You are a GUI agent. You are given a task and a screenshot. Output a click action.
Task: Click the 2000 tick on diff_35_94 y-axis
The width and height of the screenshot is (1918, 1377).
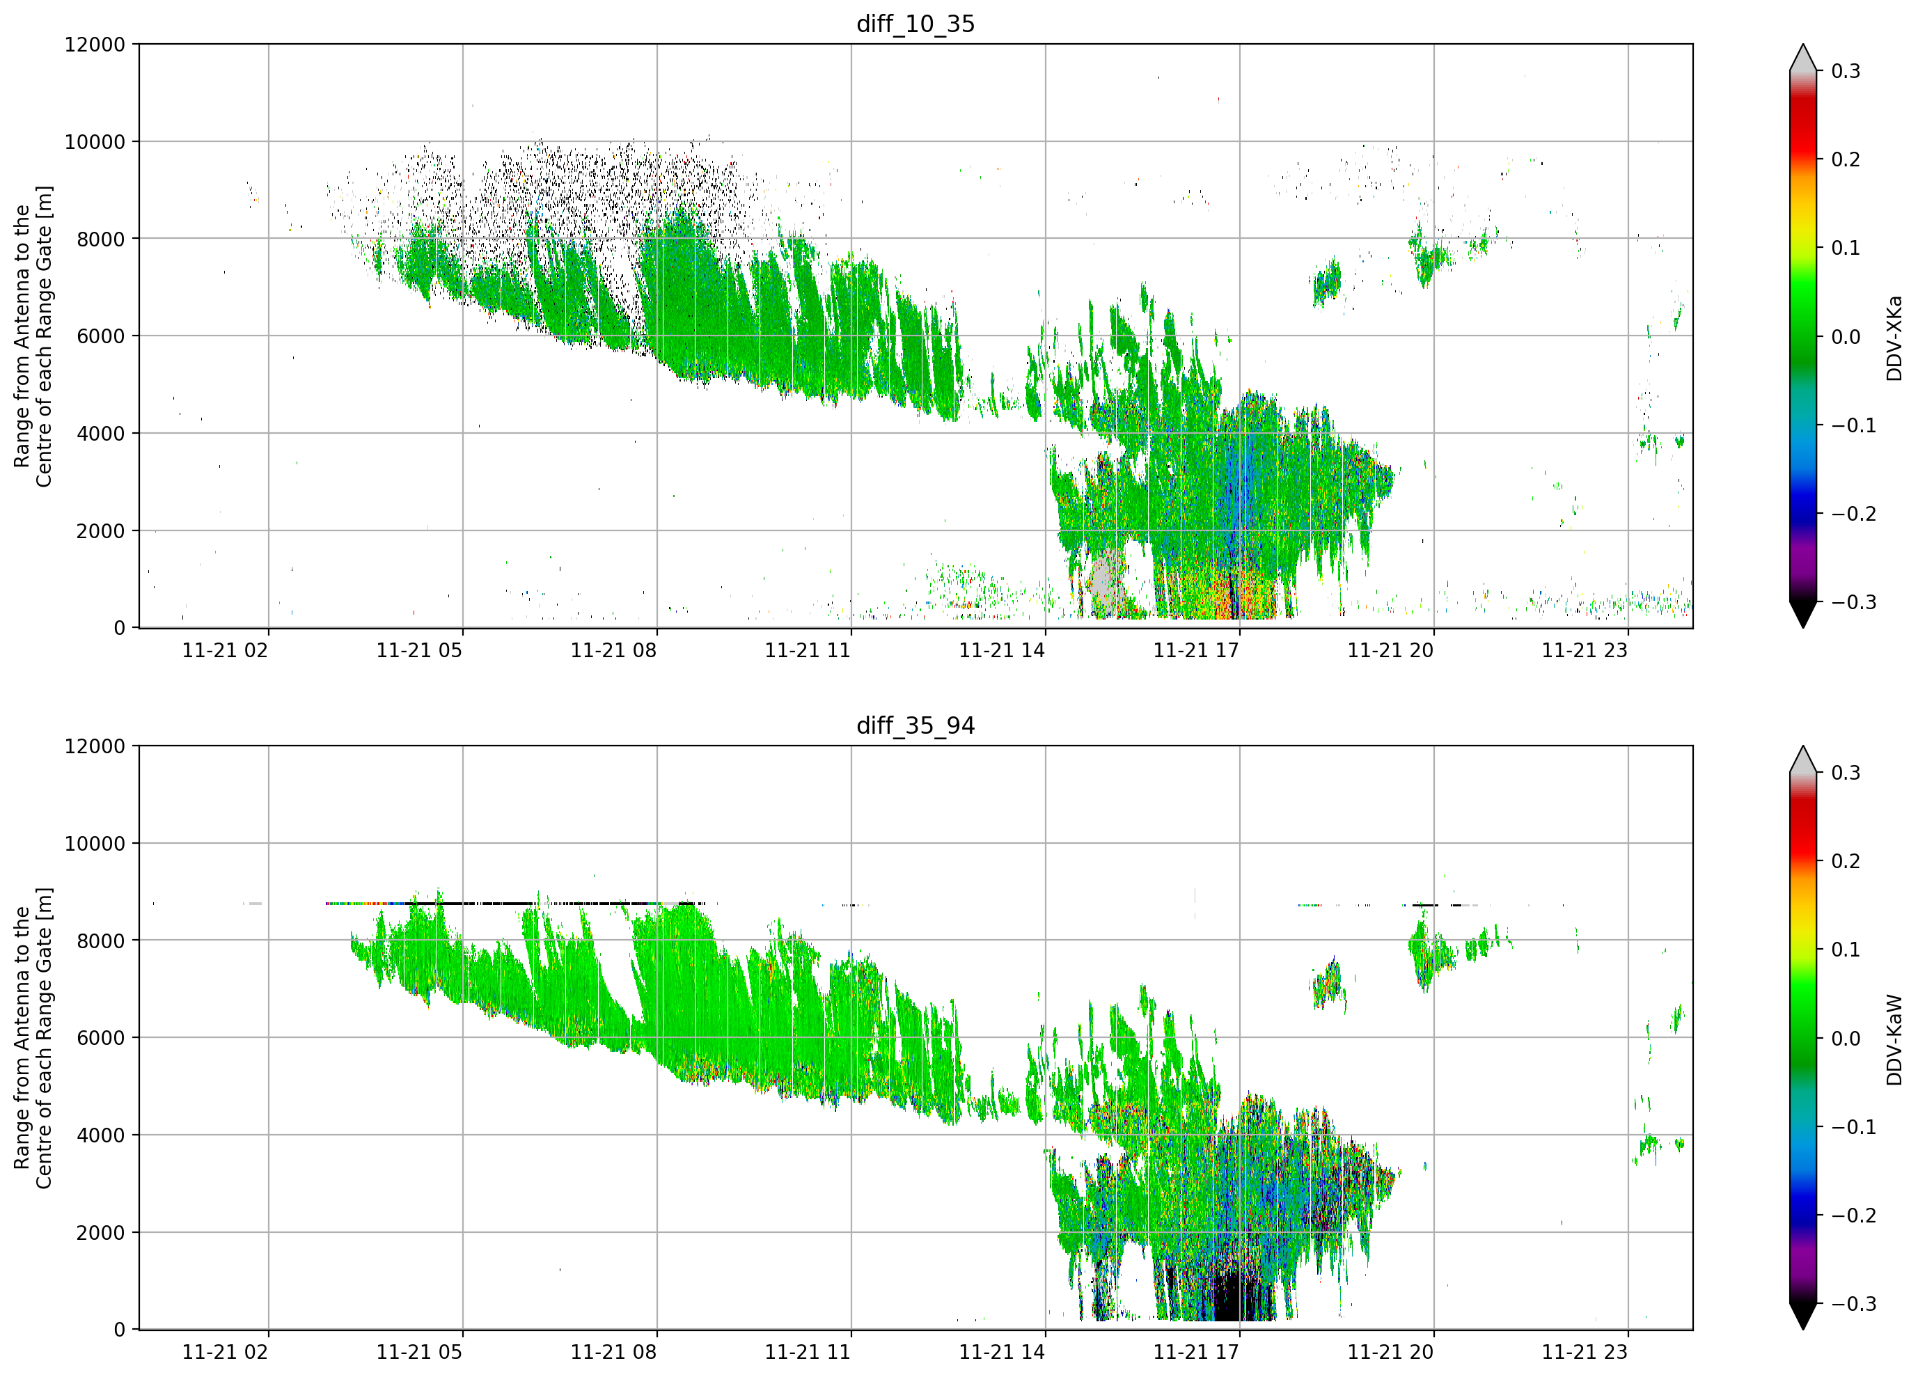(x=101, y=1232)
